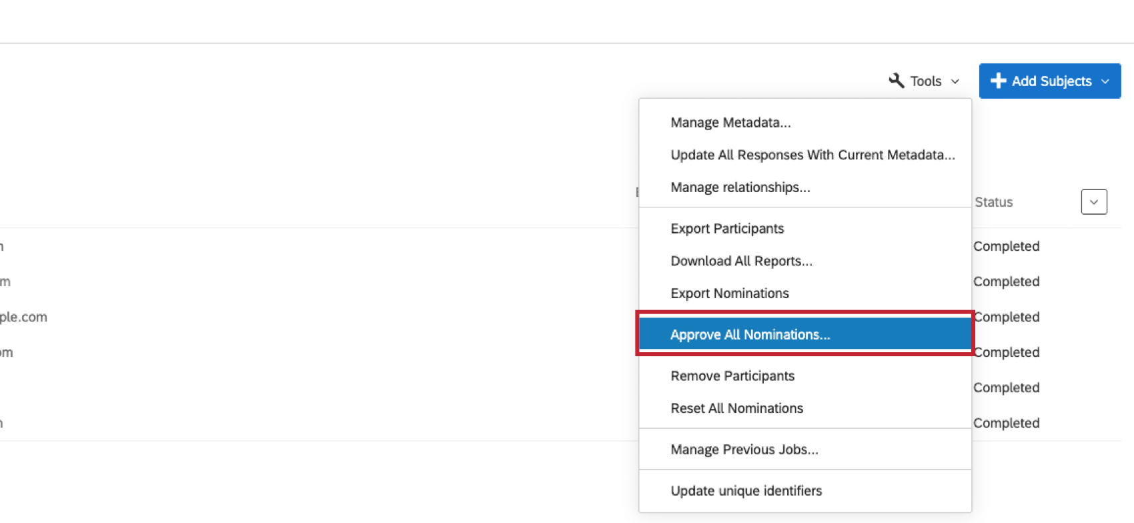Select Update unique identifiers
This screenshot has height=523, width=1134.
746,491
